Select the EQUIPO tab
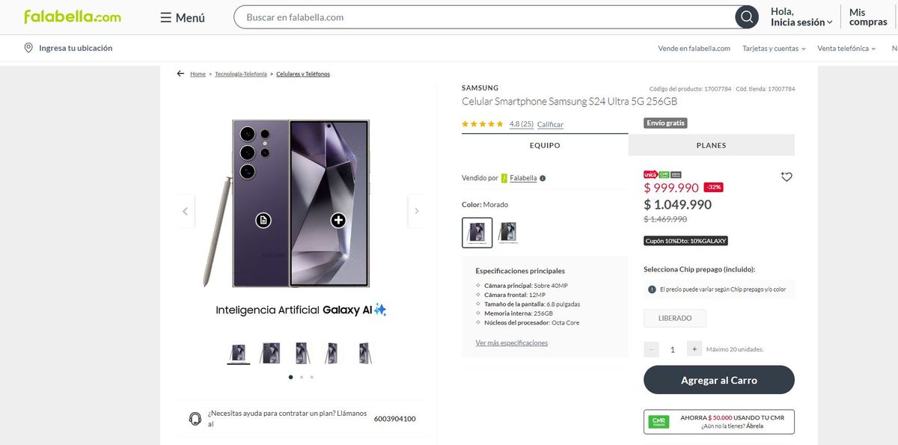Image resolution: width=898 pixels, height=445 pixels. 545,145
